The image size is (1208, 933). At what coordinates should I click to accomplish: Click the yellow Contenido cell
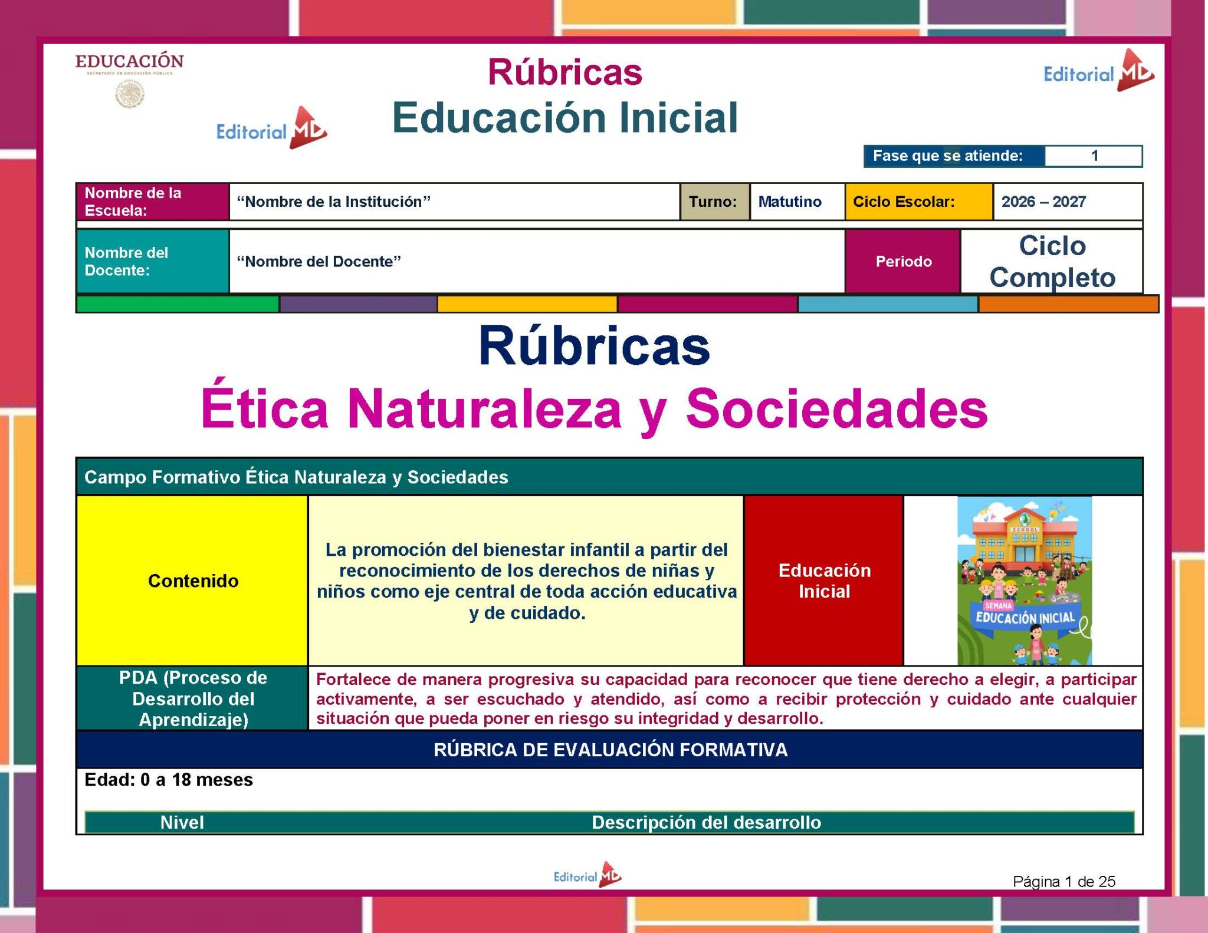tap(193, 581)
